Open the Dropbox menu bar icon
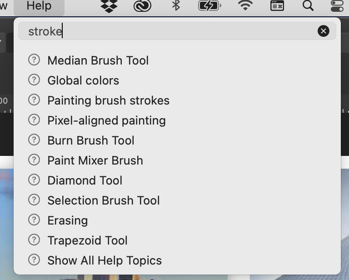Screen dimensions: 349x280 pos(109,6)
